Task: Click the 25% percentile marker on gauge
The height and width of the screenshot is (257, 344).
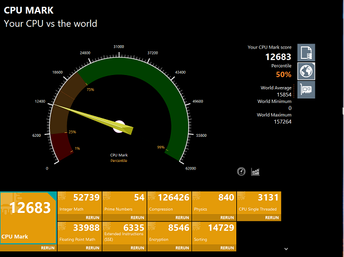Action: coord(72,132)
